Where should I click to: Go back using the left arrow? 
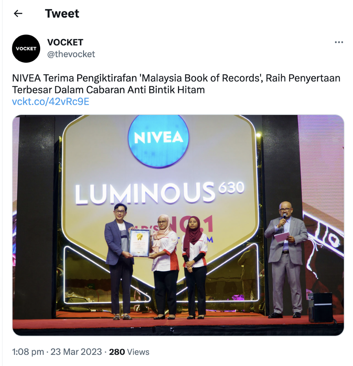(18, 13)
